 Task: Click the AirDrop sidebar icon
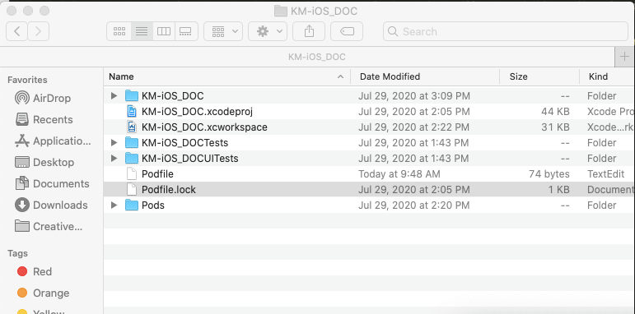[22, 98]
